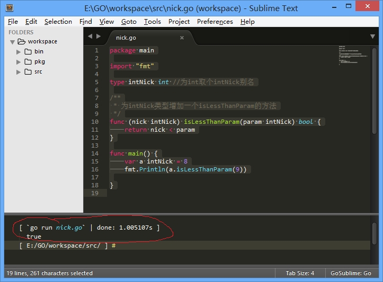Screen dimensions: 383x282
Task: Click the 'package' keyword on line 1
Action: pyautogui.click(x=122, y=50)
